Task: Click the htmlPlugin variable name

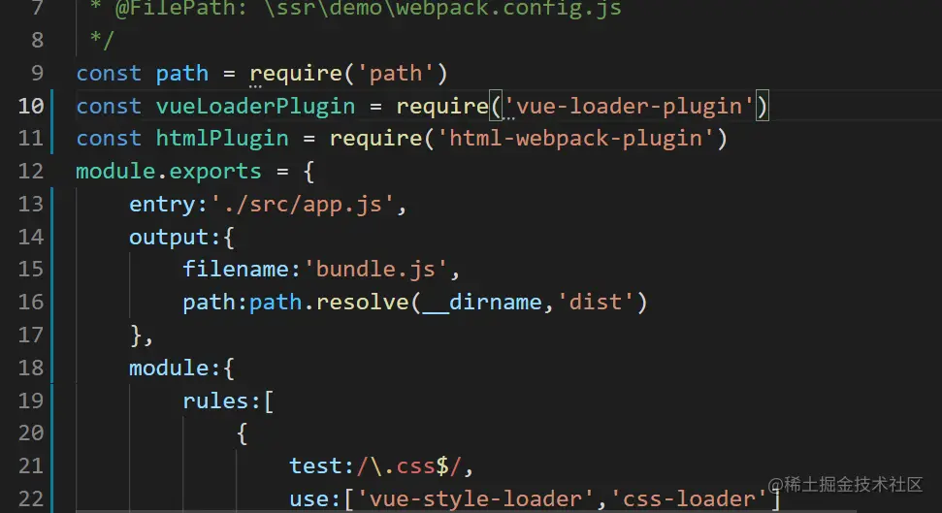Action: click(x=222, y=139)
